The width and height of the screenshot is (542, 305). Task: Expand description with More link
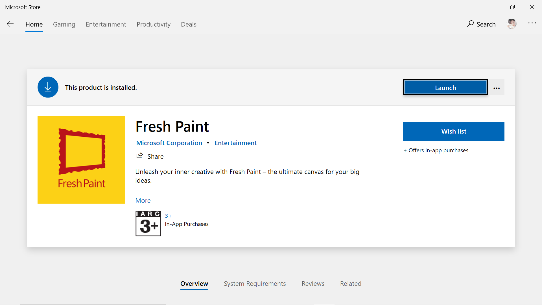(x=143, y=201)
